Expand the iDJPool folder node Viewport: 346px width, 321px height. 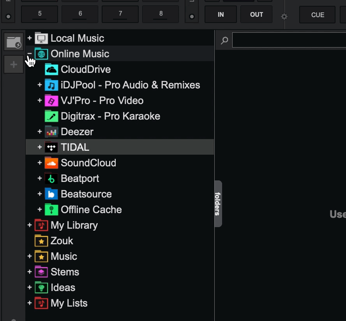point(40,85)
